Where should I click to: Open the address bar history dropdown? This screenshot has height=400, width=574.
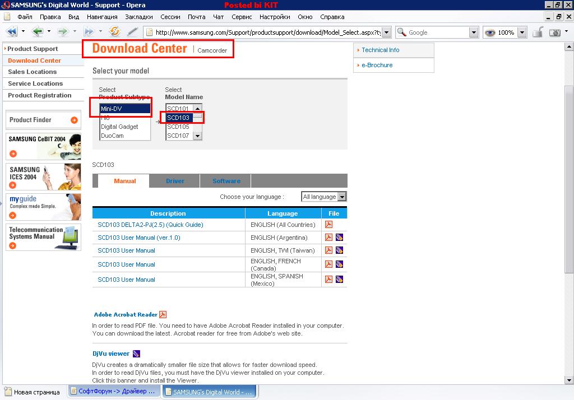click(x=387, y=32)
